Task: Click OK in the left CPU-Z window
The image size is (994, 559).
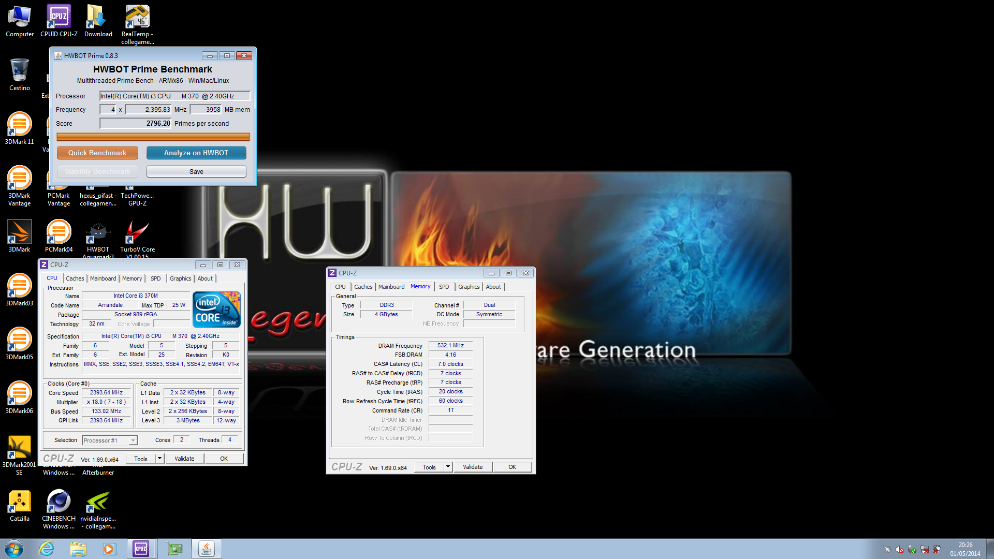Action: pos(224,459)
